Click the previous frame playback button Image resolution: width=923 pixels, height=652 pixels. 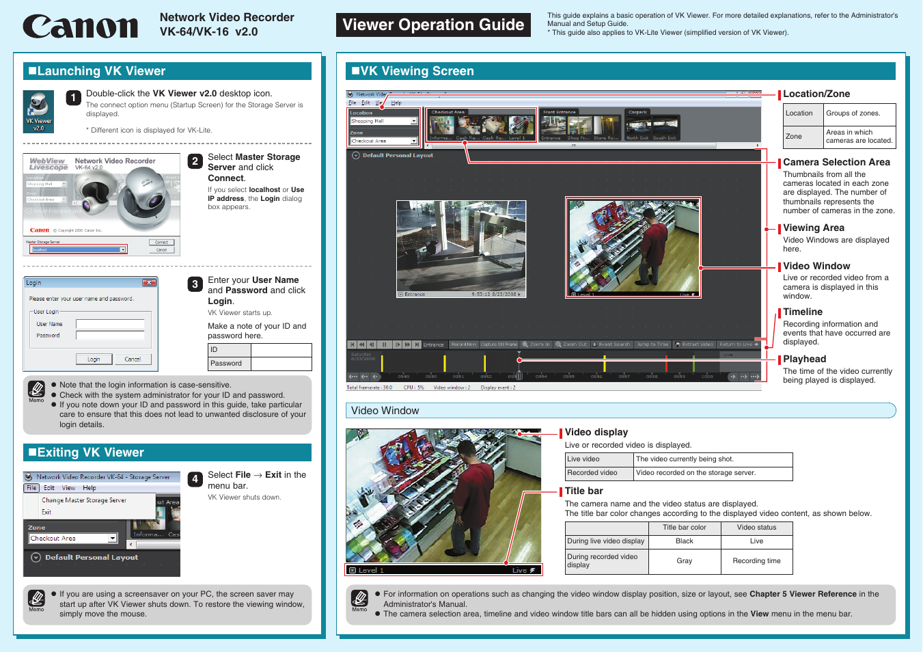click(x=372, y=344)
